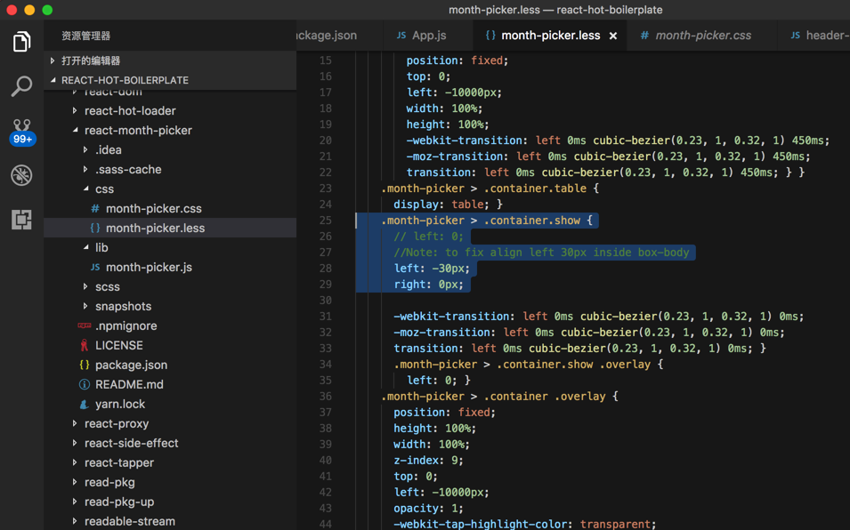The image size is (850, 530).
Task: Expand the scss folder
Action: [x=107, y=286]
